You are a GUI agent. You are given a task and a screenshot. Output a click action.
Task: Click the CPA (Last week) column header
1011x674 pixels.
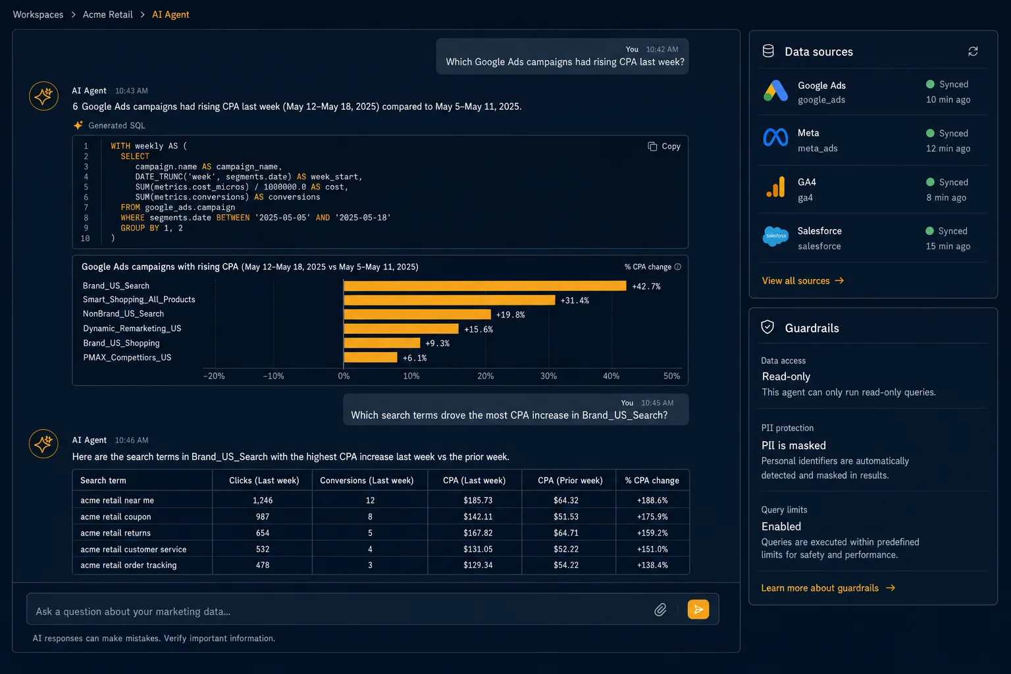[x=474, y=480]
